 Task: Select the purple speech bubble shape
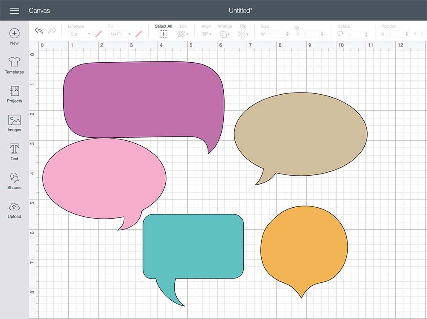click(x=143, y=100)
